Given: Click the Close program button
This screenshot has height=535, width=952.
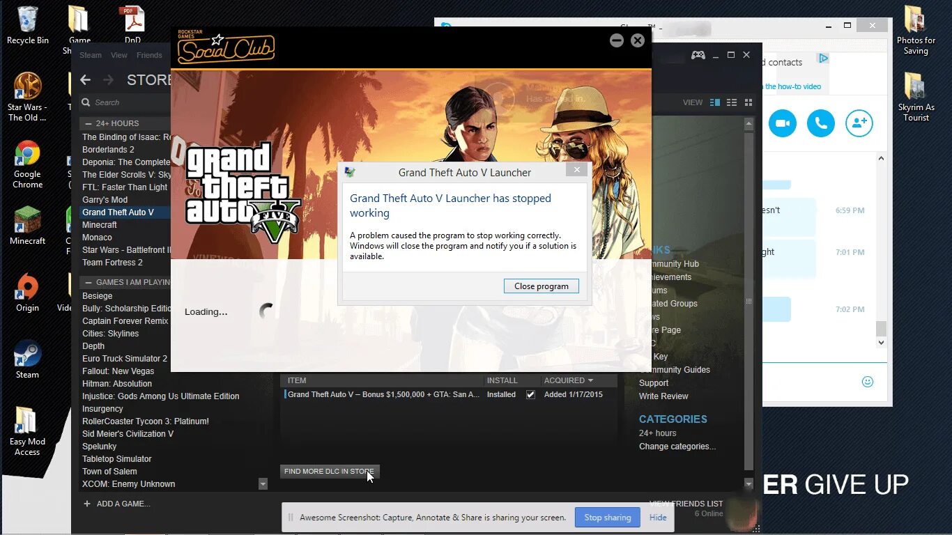Looking at the screenshot, I should pyautogui.click(x=542, y=286).
